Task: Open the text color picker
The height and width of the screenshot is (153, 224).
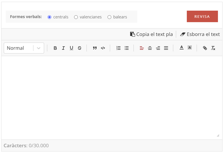Action: point(182,47)
